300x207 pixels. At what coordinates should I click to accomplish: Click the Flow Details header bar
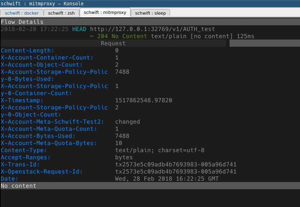[x=151, y=22]
